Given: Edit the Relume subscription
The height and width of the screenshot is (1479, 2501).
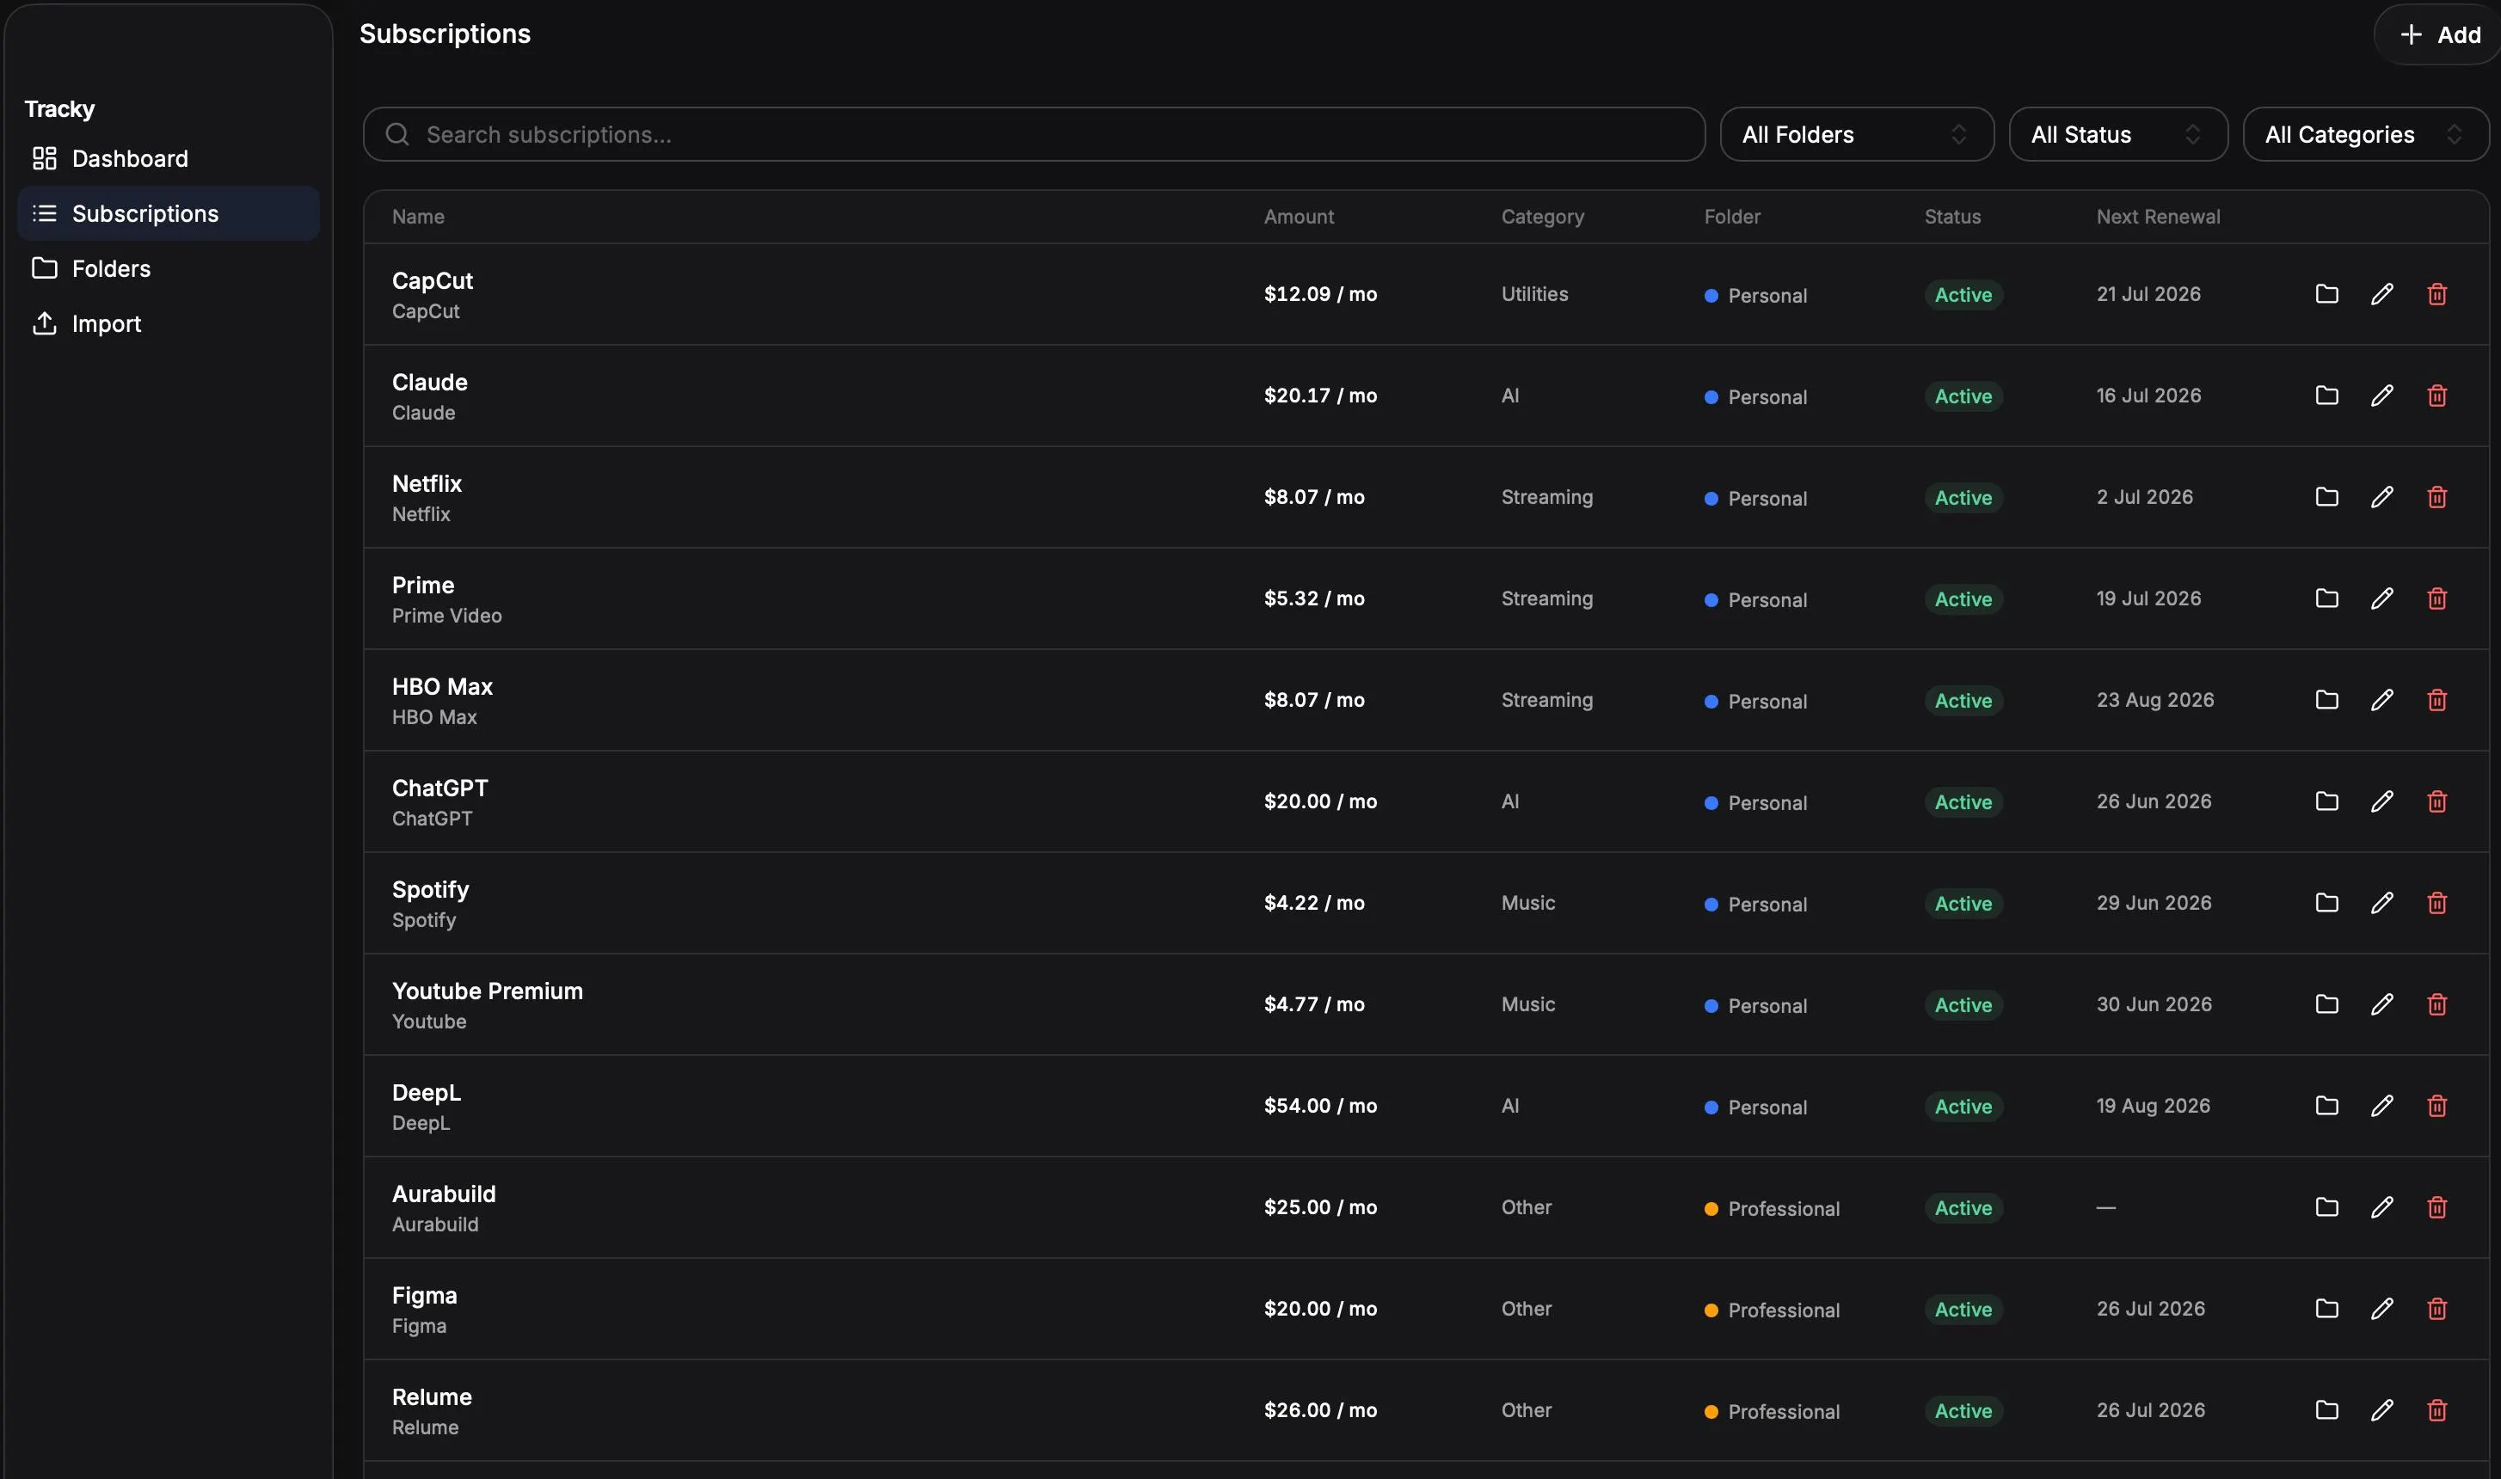Looking at the screenshot, I should coord(2381,1410).
